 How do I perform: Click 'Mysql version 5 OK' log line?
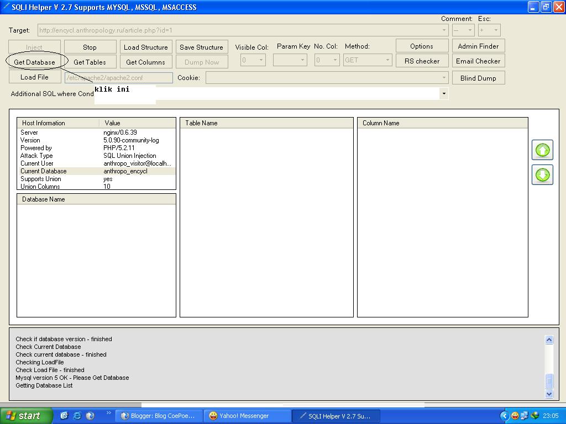72,378
